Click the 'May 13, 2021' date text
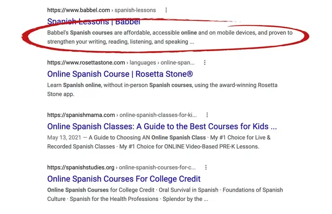 [64, 138]
